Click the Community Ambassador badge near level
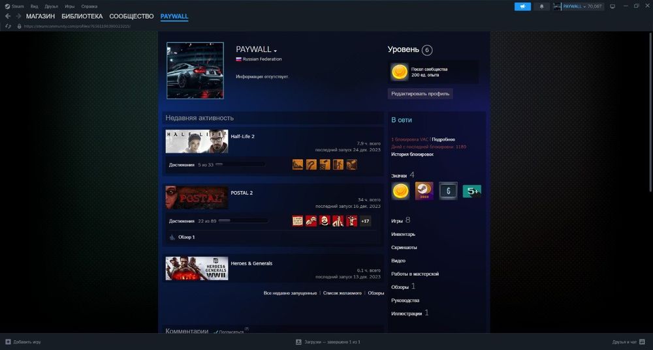 coord(399,72)
